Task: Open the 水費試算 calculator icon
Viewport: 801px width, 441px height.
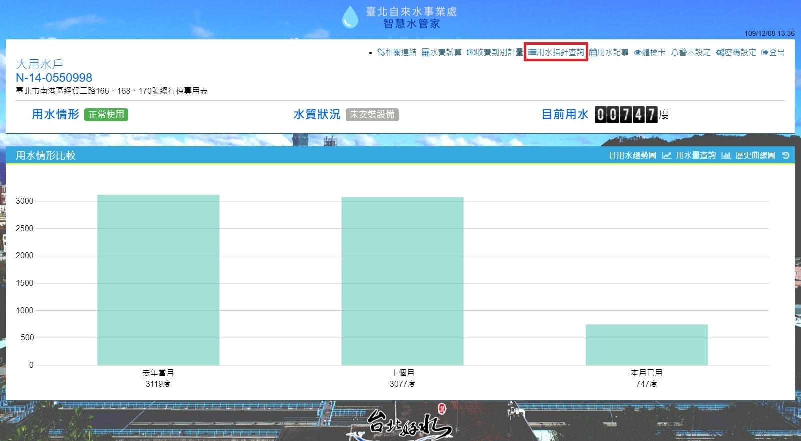Action: [425, 52]
